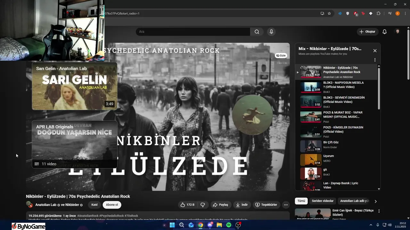410x230 pixels.
Task: Open APR LAB Originals playlist end card
Action: click(x=75, y=144)
